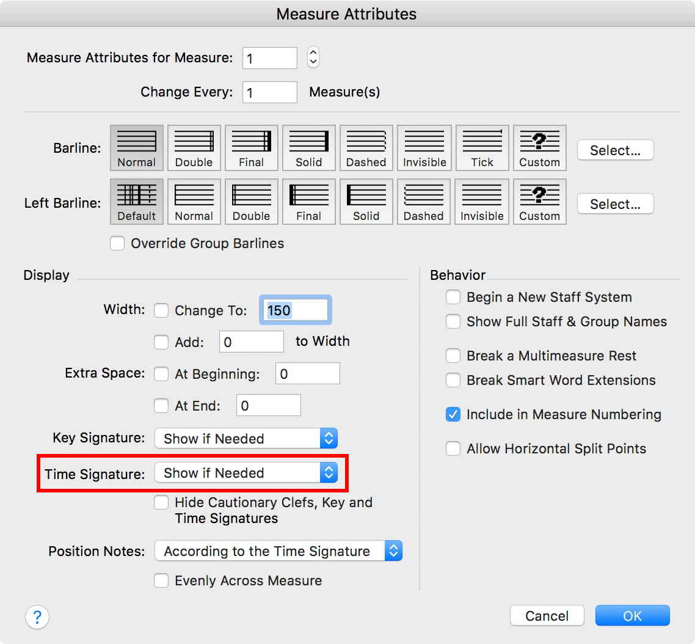Image resolution: width=695 pixels, height=644 pixels.
Task: Open the Time Signature dropdown
Action: coord(246,473)
